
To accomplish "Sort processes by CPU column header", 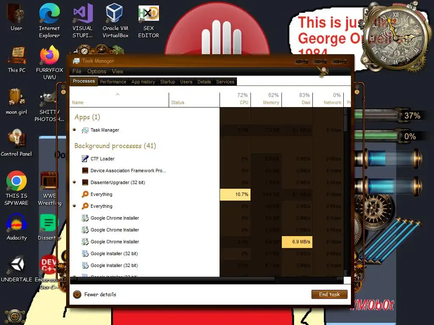I will 235,99.
